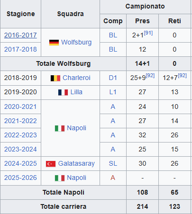
Task: Click the German flag icon beside Wolfsburg
Action: (x=54, y=43)
